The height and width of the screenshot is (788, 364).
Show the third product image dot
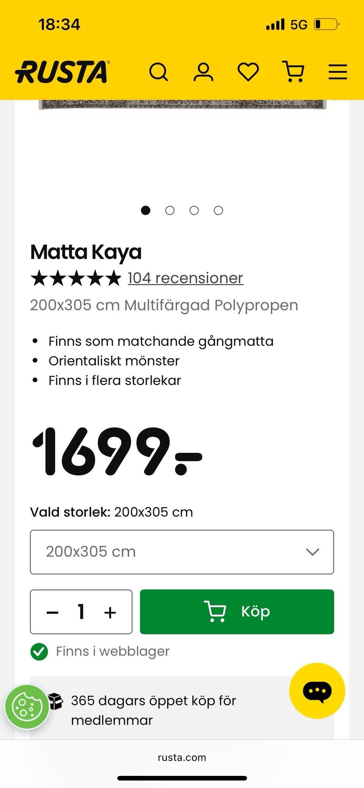point(194,210)
